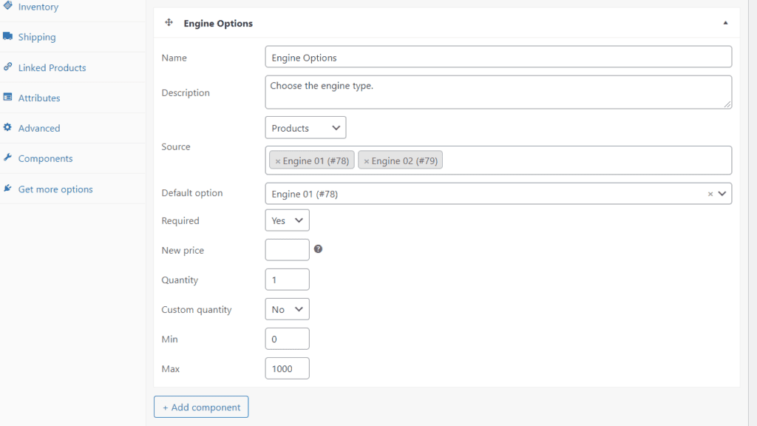
Task: Click the Add component button
Action: click(x=201, y=407)
